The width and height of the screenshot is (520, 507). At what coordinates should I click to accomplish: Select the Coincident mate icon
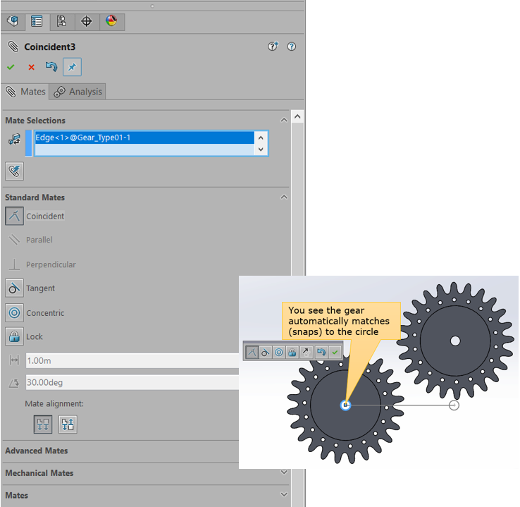point(14,216)
